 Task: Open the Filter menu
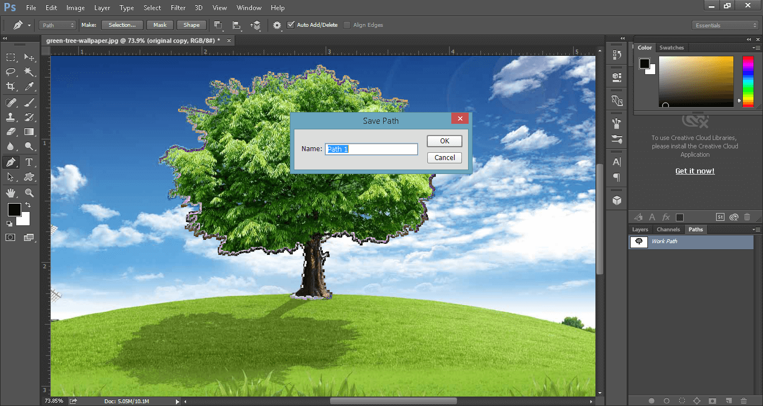[x=178, y=8]
